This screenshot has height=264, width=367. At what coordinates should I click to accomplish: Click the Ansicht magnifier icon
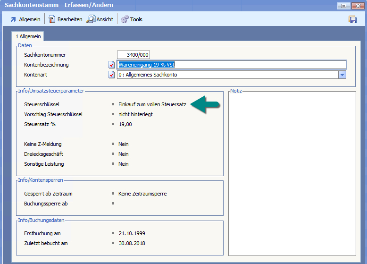[91, 19]
